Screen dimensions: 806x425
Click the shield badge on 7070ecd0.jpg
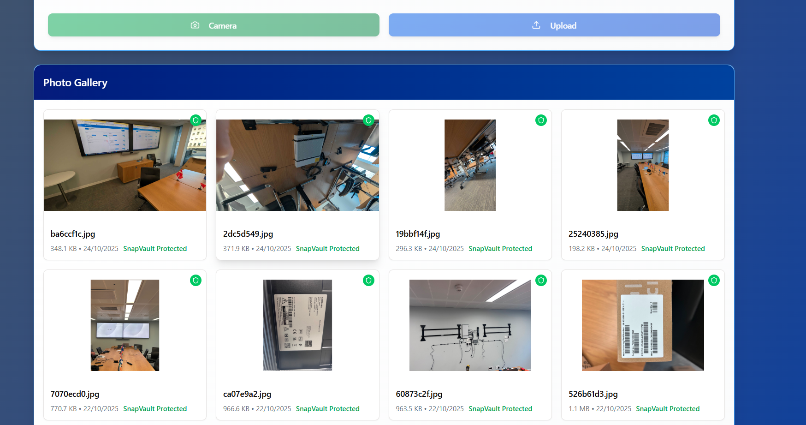click(196, 281)
